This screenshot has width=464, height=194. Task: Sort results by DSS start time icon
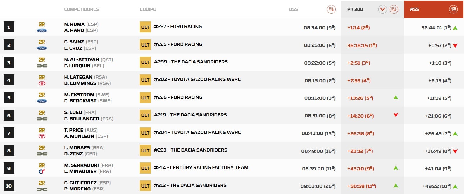tap(331, 9)
